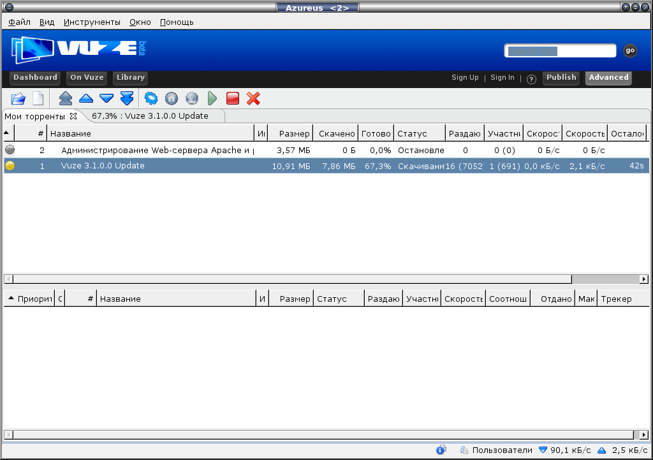Click the blue gear icon in toolbar
Screen dimensions: 653x460
150,98
